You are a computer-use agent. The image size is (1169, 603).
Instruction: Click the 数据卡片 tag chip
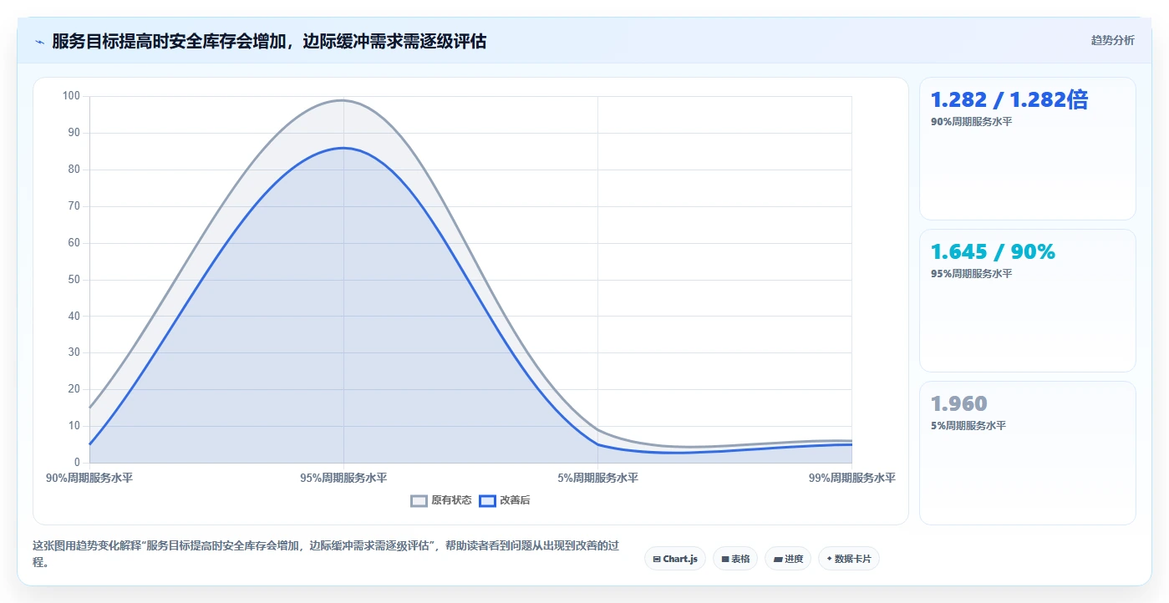pos(849,559)
